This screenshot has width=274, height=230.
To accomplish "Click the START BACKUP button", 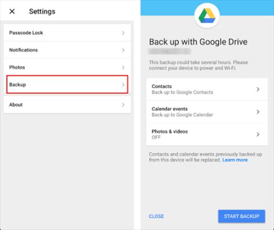I will [242, 216].
